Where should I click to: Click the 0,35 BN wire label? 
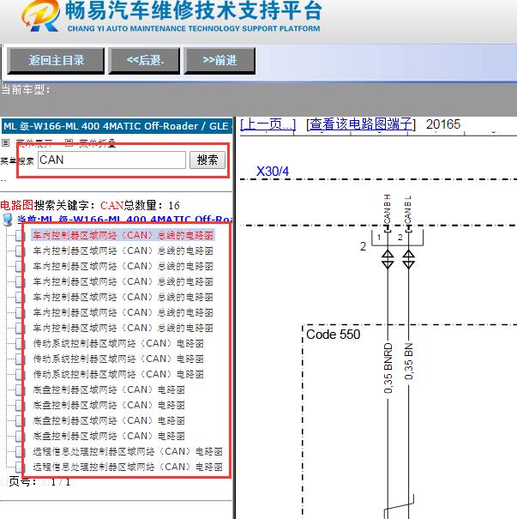pos(409,361)
